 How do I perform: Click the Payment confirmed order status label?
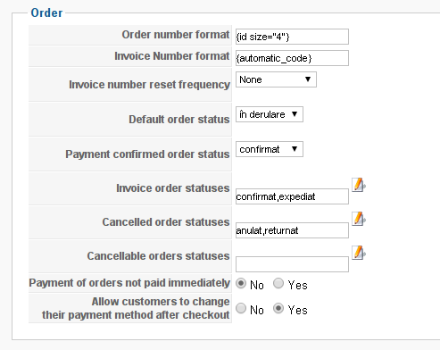tap(147, 154)
